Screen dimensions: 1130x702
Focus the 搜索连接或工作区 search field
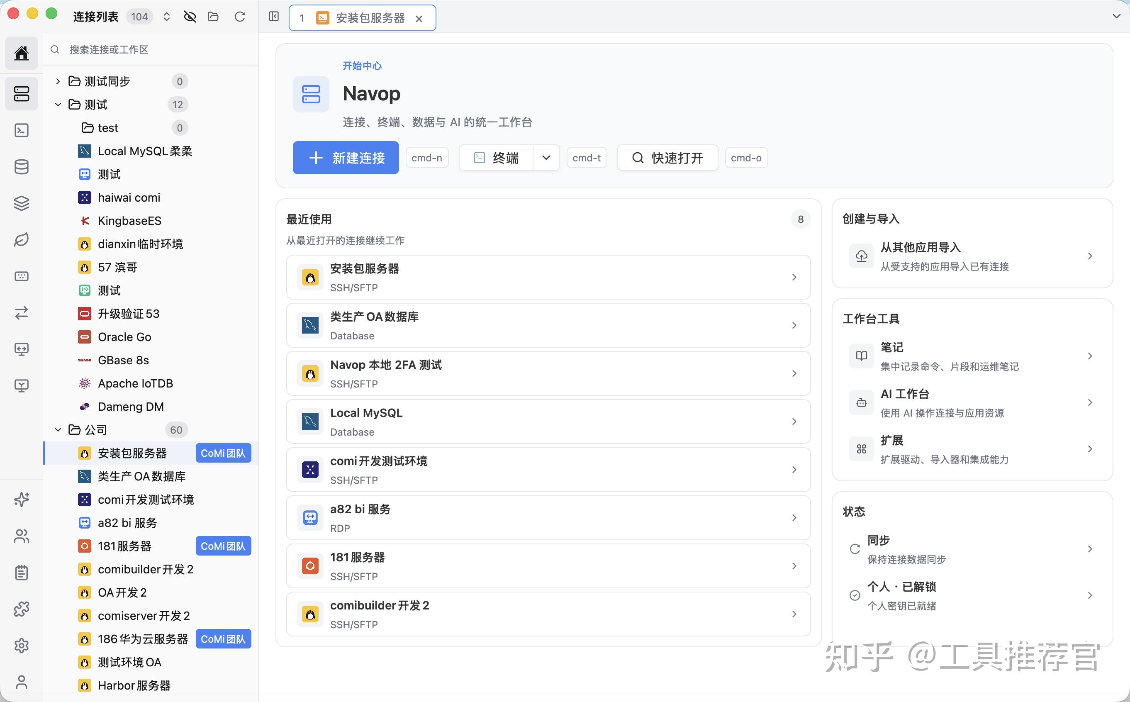151,50
